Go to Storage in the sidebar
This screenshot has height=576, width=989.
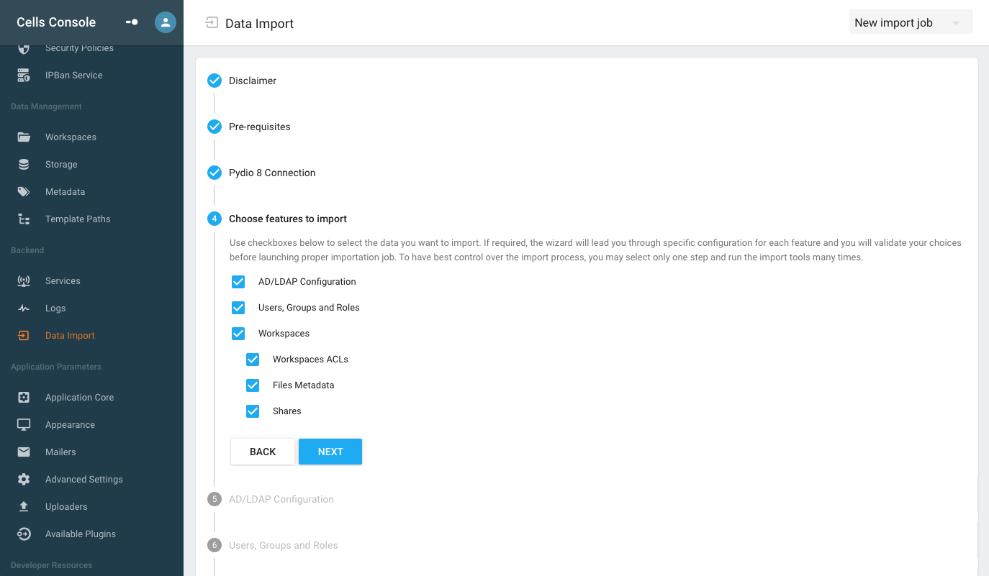(x=61, y=165)
